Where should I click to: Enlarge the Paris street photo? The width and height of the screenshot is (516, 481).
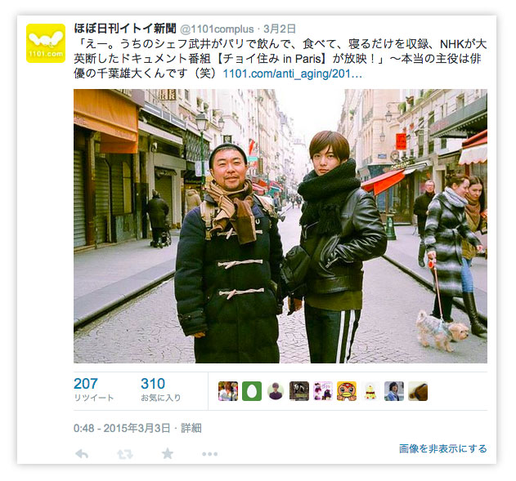click(x=280, y=226)
